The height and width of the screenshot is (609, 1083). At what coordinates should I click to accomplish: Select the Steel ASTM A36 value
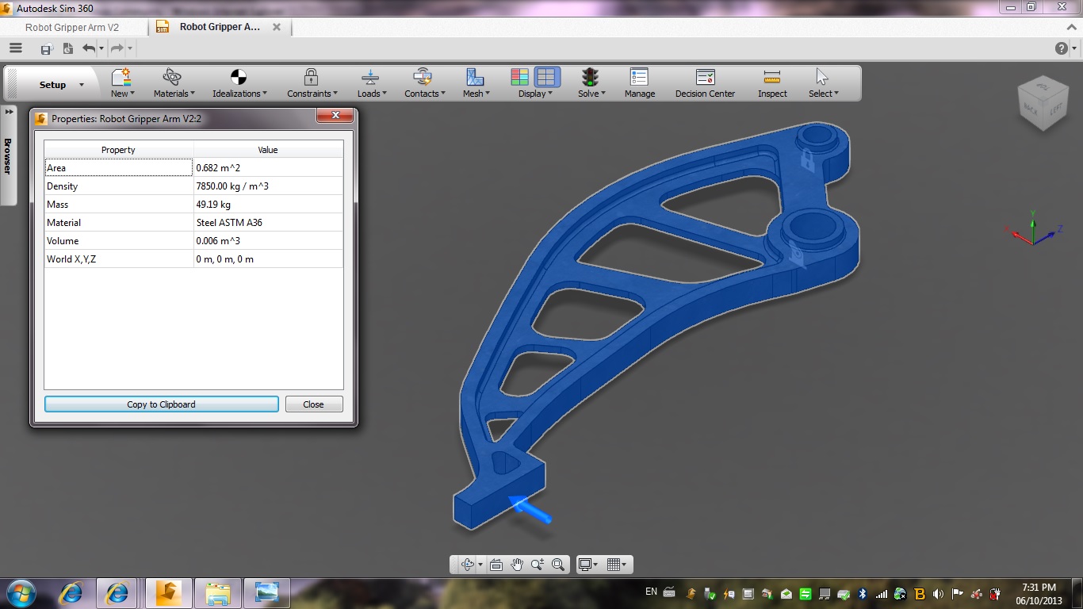[268, 223]
